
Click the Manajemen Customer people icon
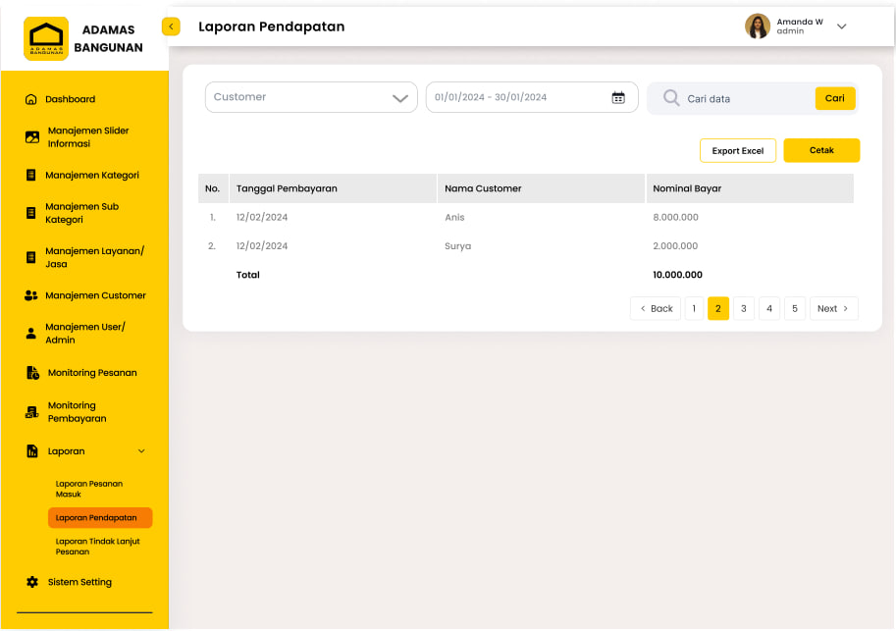31,295
